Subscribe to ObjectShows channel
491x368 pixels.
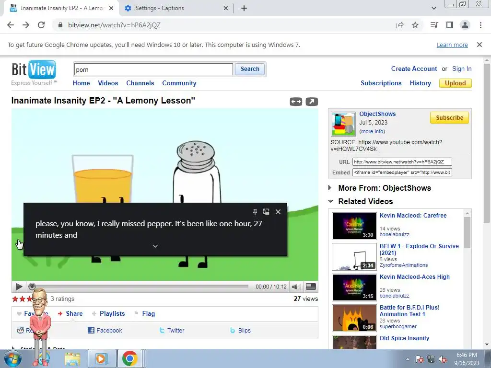tap(449, 118)
